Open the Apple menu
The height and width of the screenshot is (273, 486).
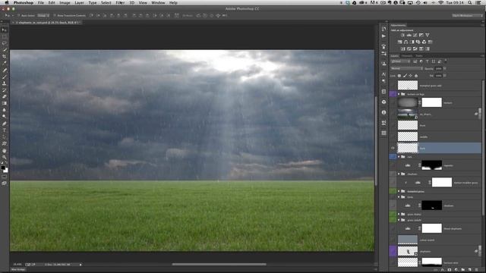pos(6,3)
